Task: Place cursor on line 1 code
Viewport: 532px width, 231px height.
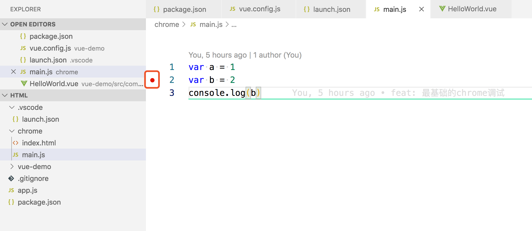Action: (x=212, y=67)
